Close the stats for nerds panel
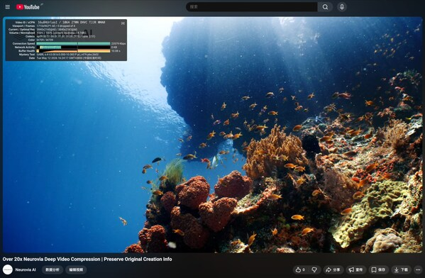 point(123,23)
